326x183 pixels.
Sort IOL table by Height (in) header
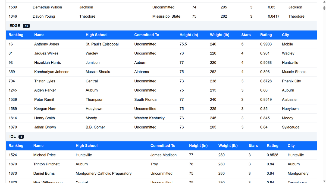tap(198, 146)
